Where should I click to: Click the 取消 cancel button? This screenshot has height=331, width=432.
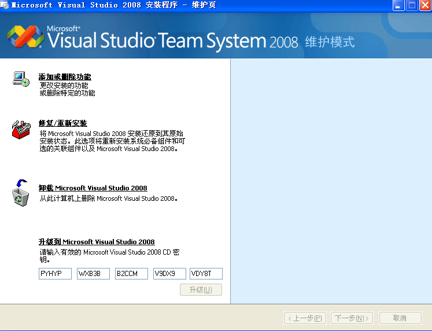(x=400, y=318)
